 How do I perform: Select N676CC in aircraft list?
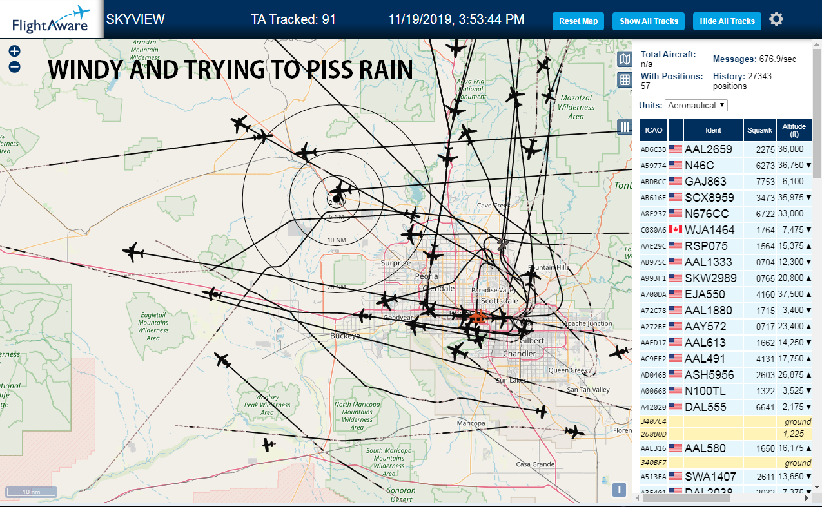(x=726, y=213)
